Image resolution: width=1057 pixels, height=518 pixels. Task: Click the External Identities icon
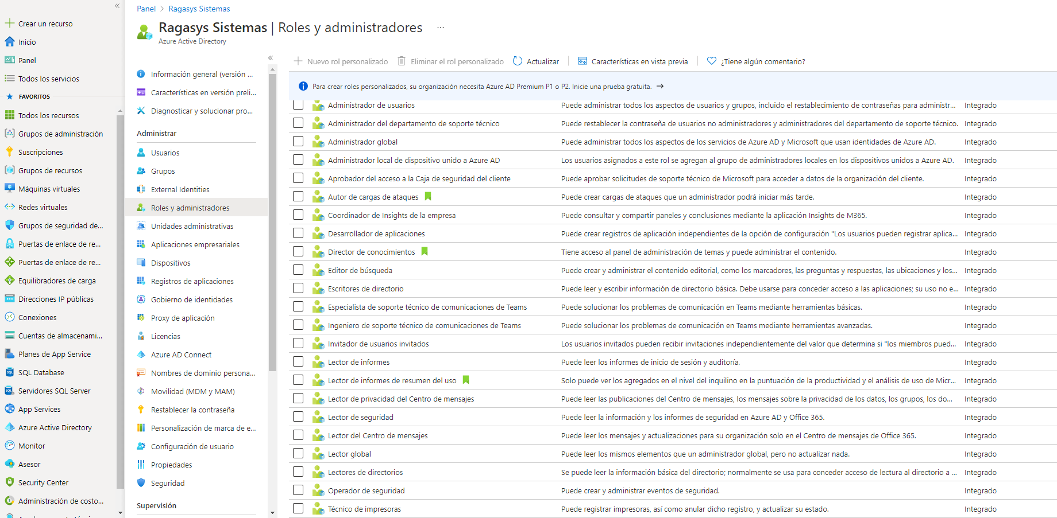click(x=141, y=189)
